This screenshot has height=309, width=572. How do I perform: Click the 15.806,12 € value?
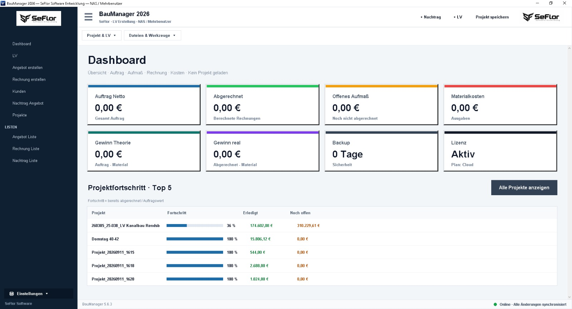(260, 239)
